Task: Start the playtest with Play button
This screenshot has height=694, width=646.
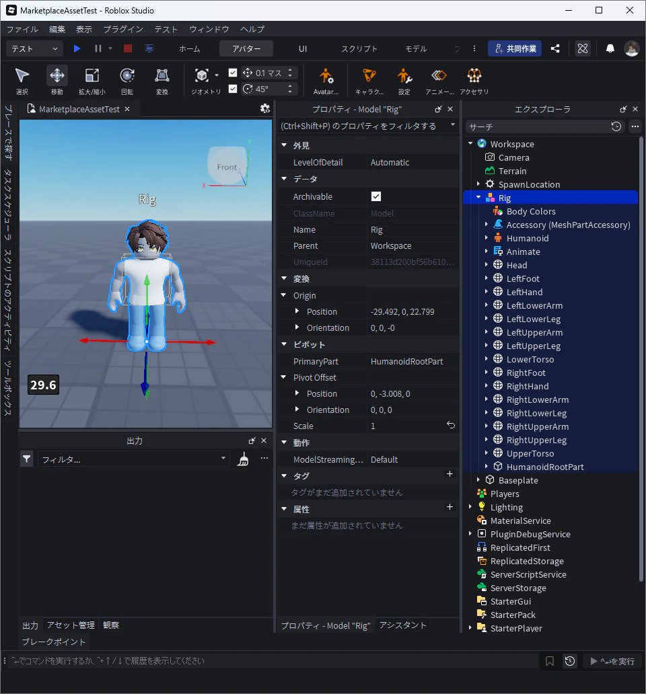Action: (77, 48)
